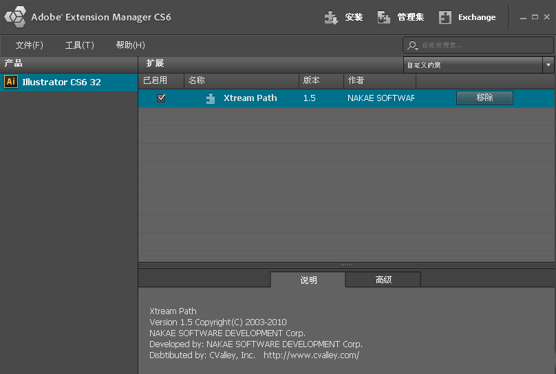The width and height of the screenshot is (556, 374).
Task: Minimize the Extension Manager window
Action: tap(523, 17)
